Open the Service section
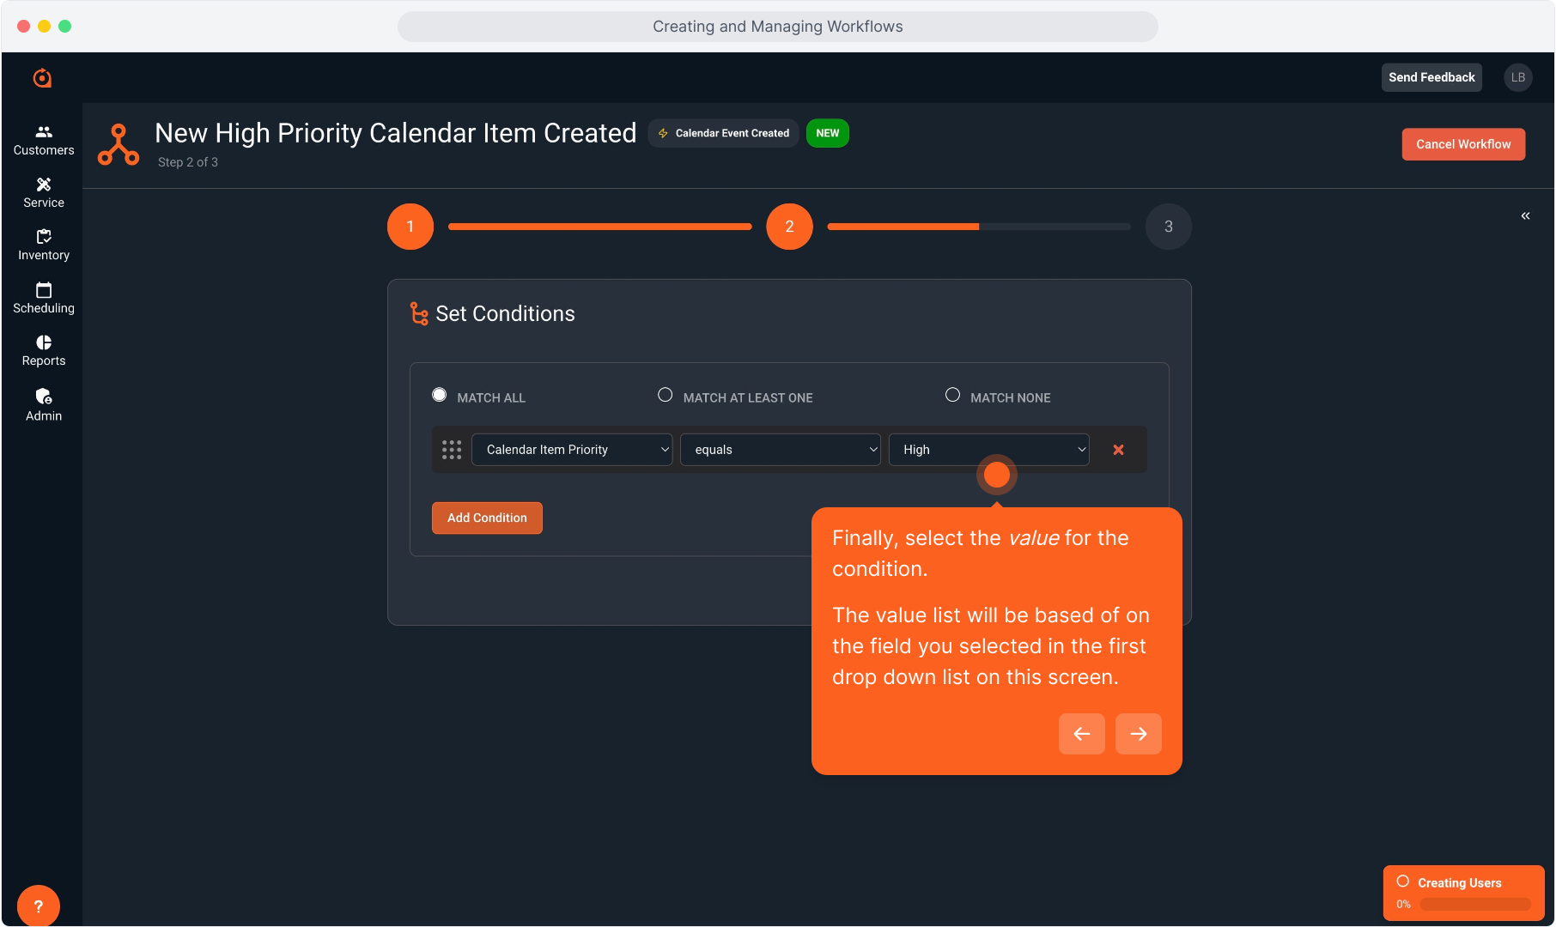Viewport: 1556px width, 927px height. click(x=44, y=193)
